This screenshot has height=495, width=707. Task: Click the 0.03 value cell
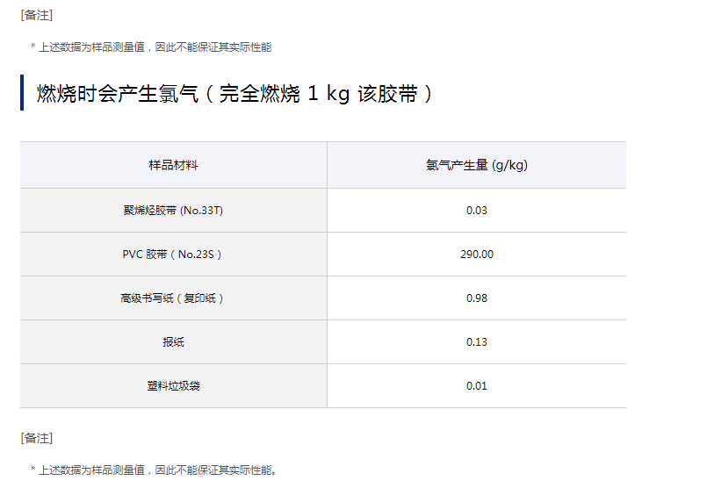tap(476, 211)
